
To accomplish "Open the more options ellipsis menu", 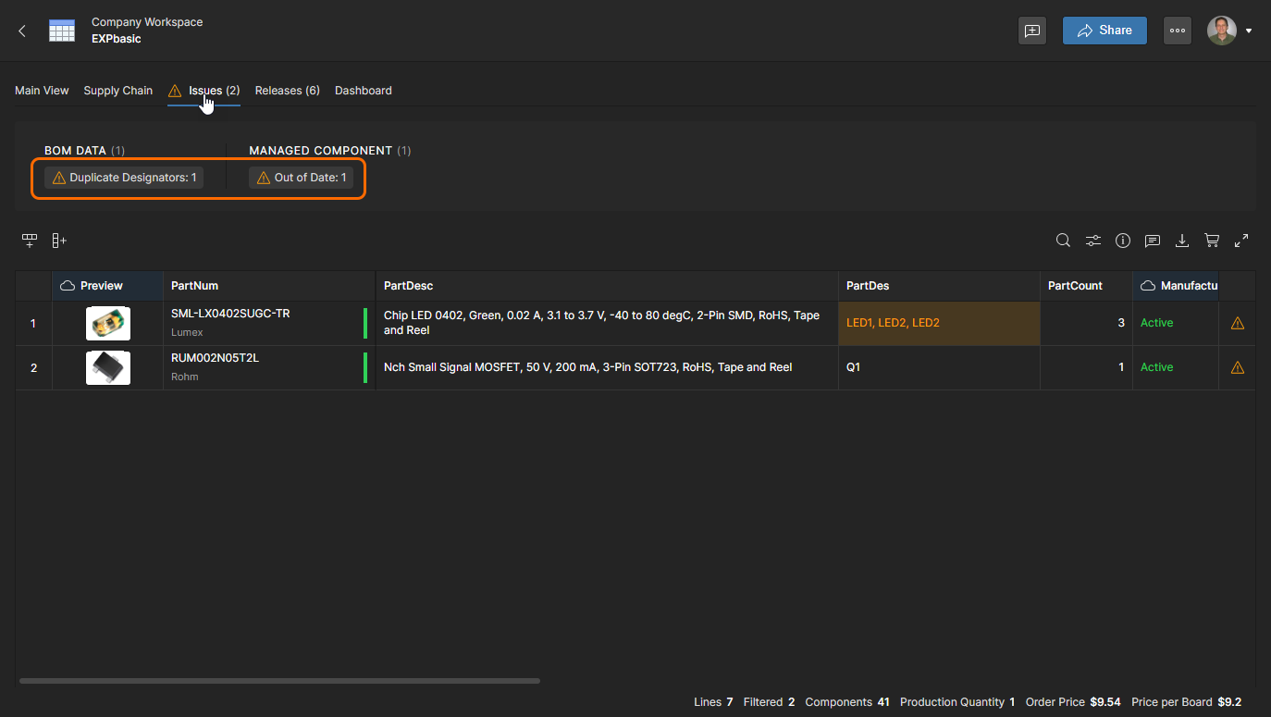I will (x=1178, y=31).
